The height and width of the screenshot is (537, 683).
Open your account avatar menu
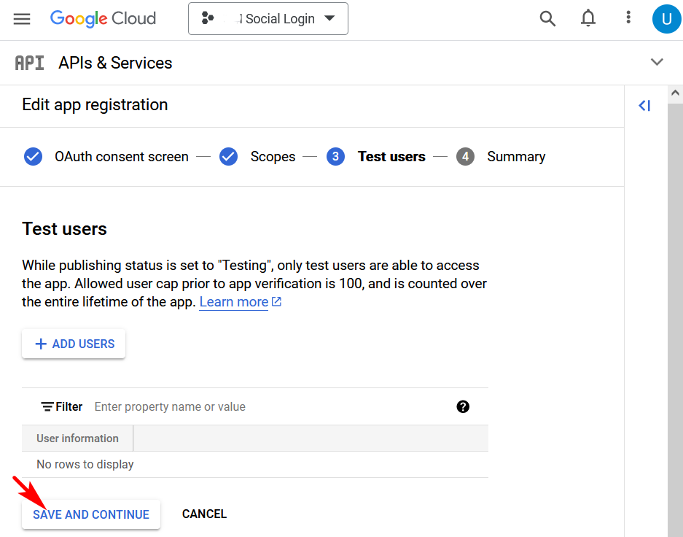coord(666,18)
